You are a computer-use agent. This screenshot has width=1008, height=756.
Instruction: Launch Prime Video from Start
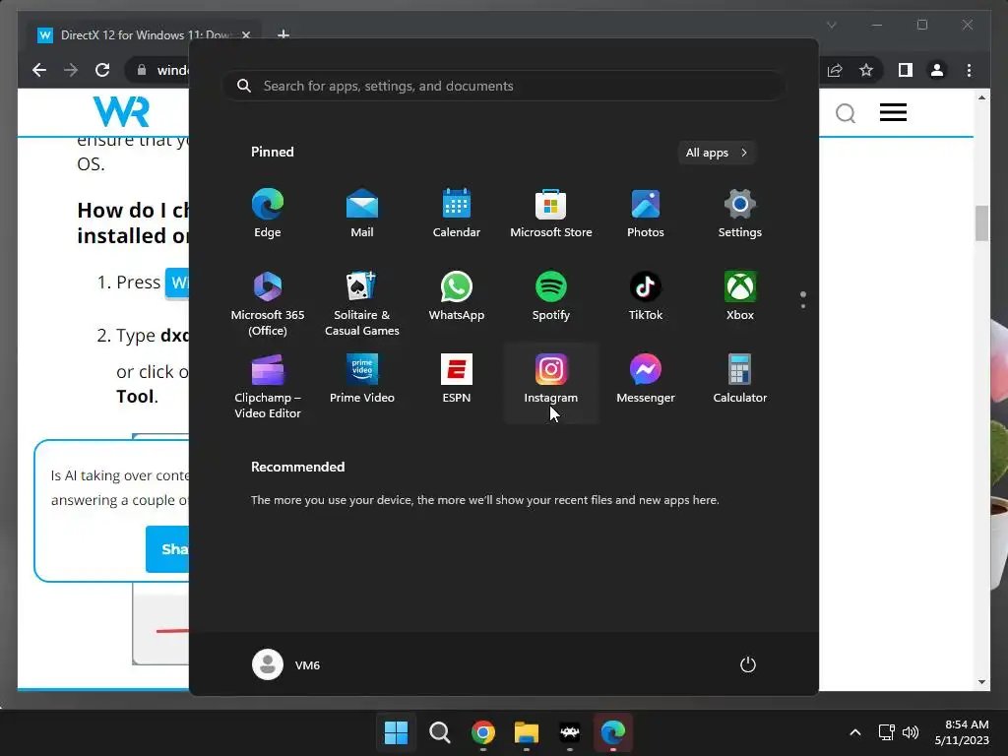click(362, 379)
